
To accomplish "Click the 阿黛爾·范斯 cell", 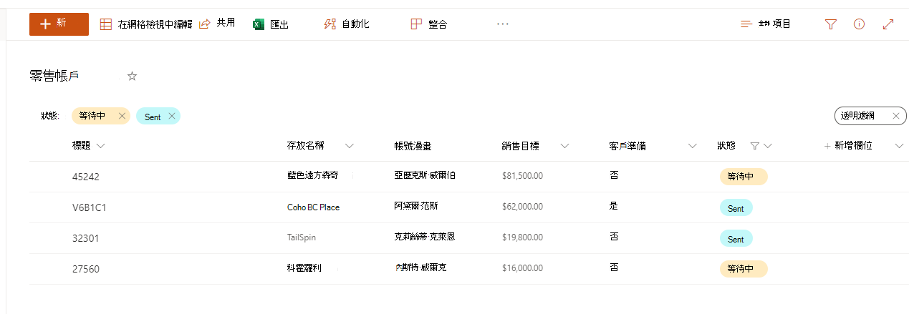I will pyautogui.click(x=415, y=206).
